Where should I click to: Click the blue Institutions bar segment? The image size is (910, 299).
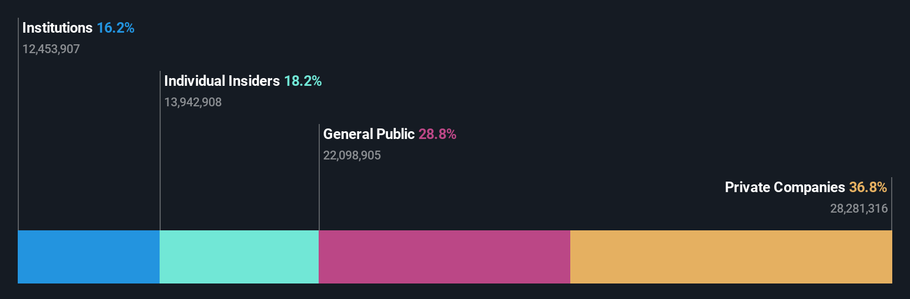tap(89, 257)
